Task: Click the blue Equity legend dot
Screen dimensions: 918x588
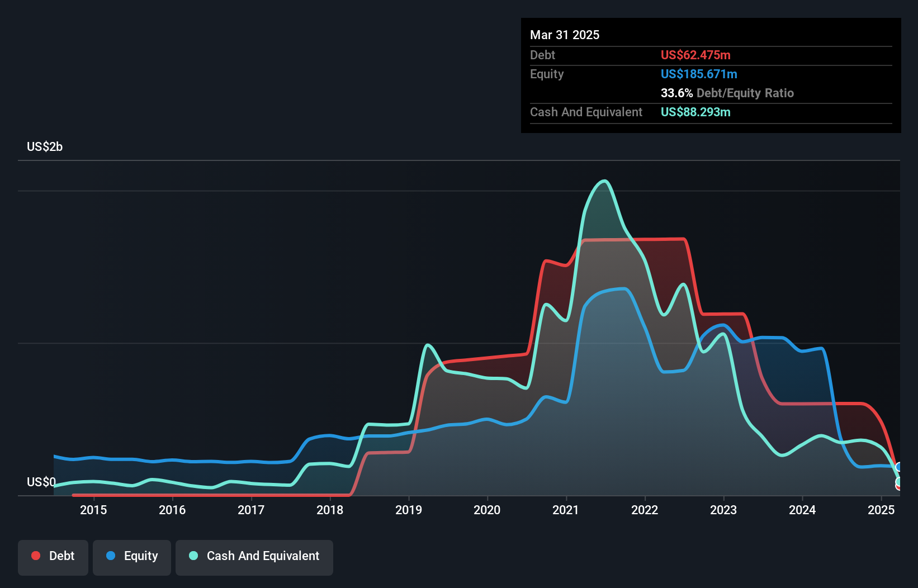Action: pyautogui.click(x=111, y=556)
